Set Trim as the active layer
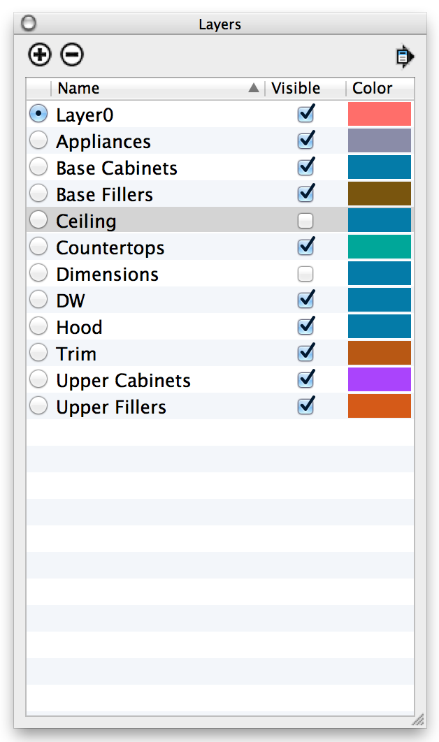This screenshot has width=439, height=742. tap(39, 354)
